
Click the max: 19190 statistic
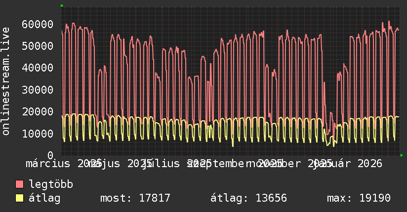coord(359,198)
